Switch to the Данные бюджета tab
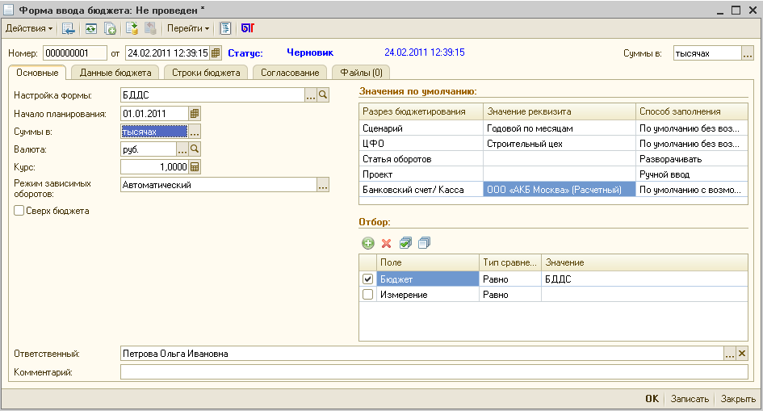Image resolution: width=763 pixels, height=411 pixels. 116,73
